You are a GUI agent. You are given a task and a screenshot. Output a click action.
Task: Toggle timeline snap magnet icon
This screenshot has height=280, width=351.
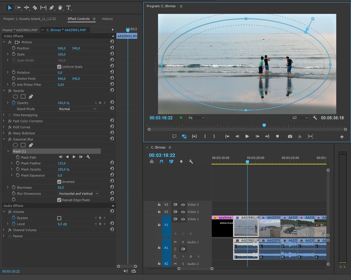(161, 162)
